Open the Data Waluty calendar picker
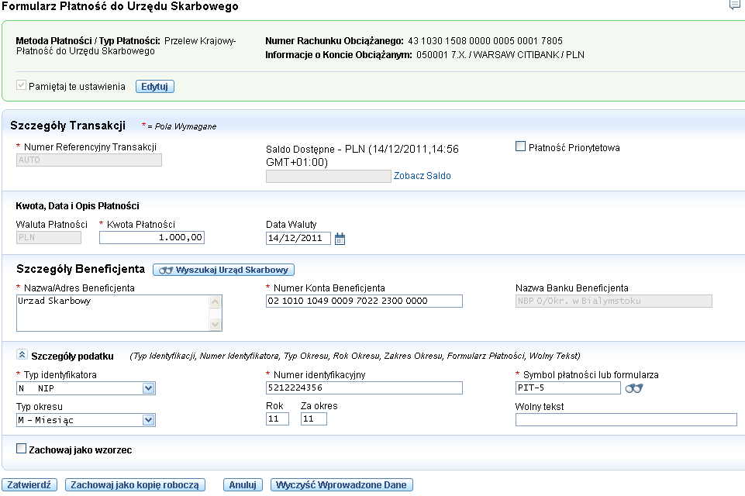Screen dimensions: 745x496 coord(340,239)
